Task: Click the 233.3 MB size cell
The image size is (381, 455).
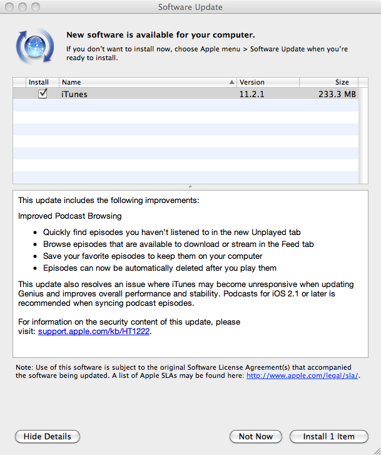Action: coord(337,94)
